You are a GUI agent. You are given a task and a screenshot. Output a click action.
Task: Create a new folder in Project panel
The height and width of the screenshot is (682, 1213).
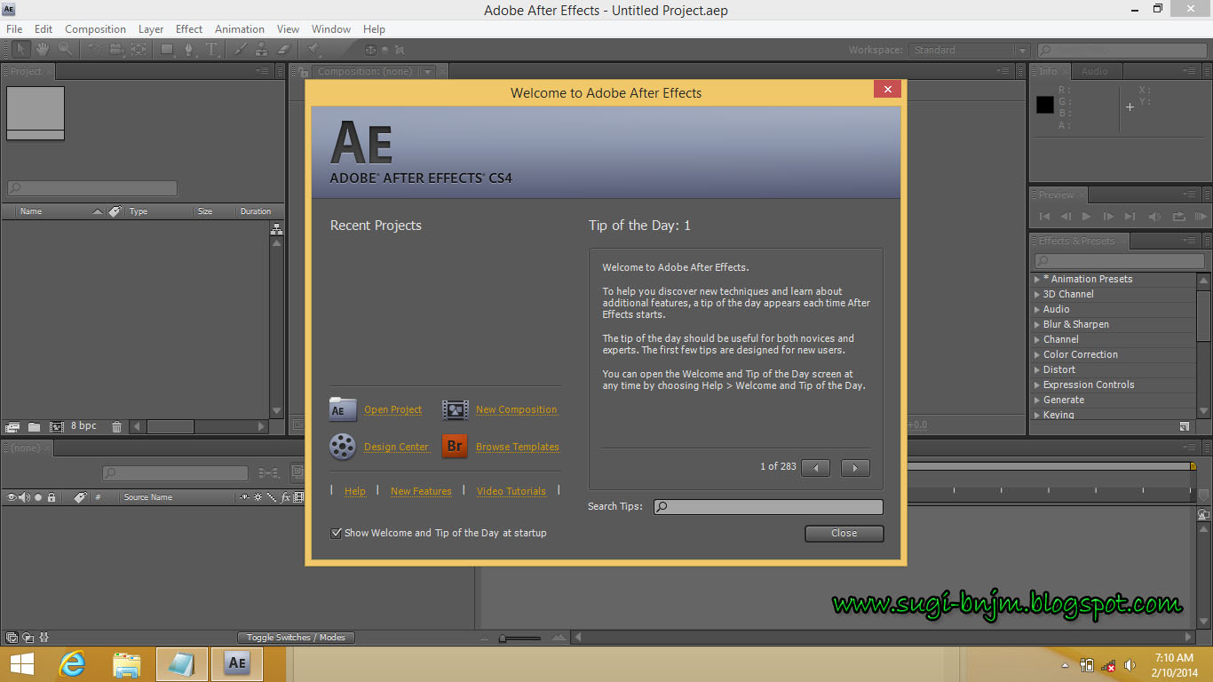coord(35,426)
